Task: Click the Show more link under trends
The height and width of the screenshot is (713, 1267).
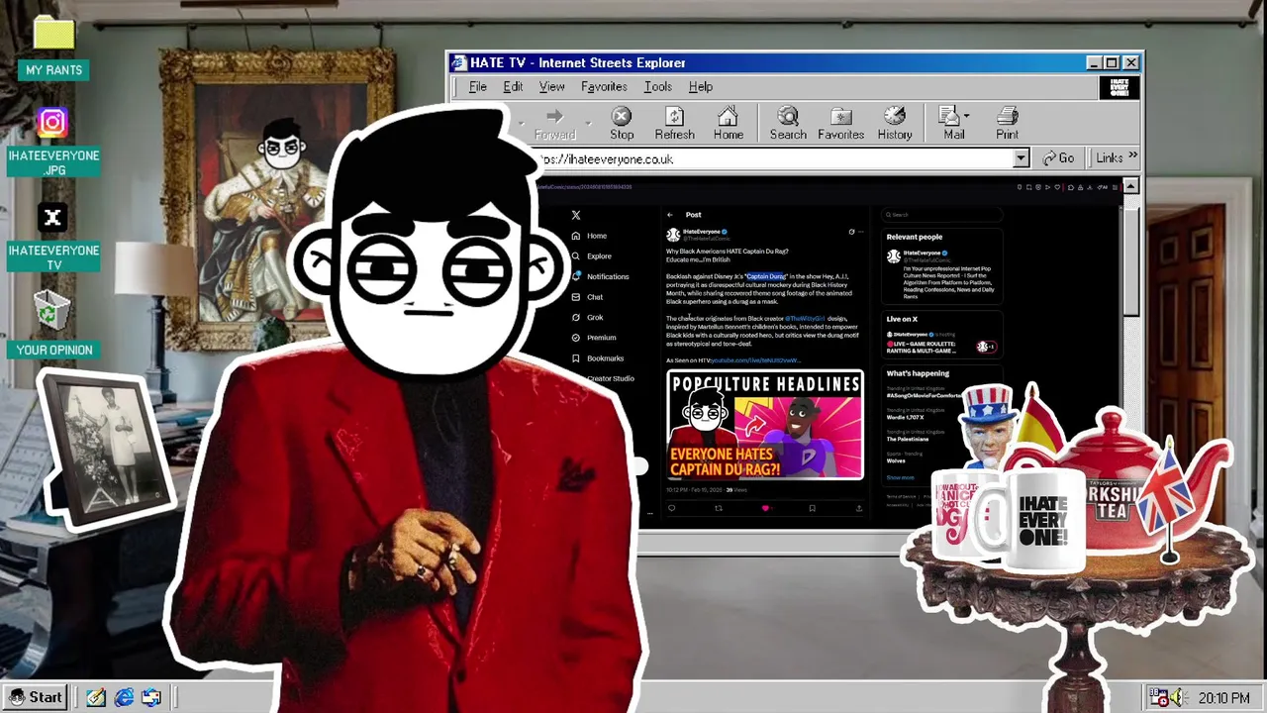Action: tap(901, 477)
